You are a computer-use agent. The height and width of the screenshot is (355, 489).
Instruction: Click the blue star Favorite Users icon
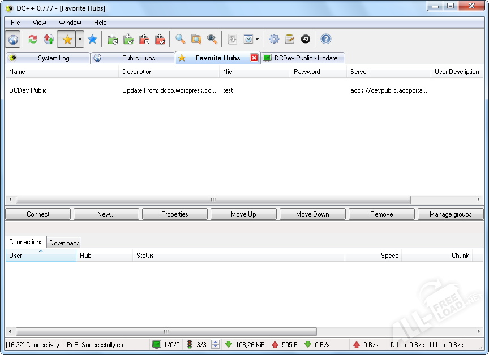point(92,39)
